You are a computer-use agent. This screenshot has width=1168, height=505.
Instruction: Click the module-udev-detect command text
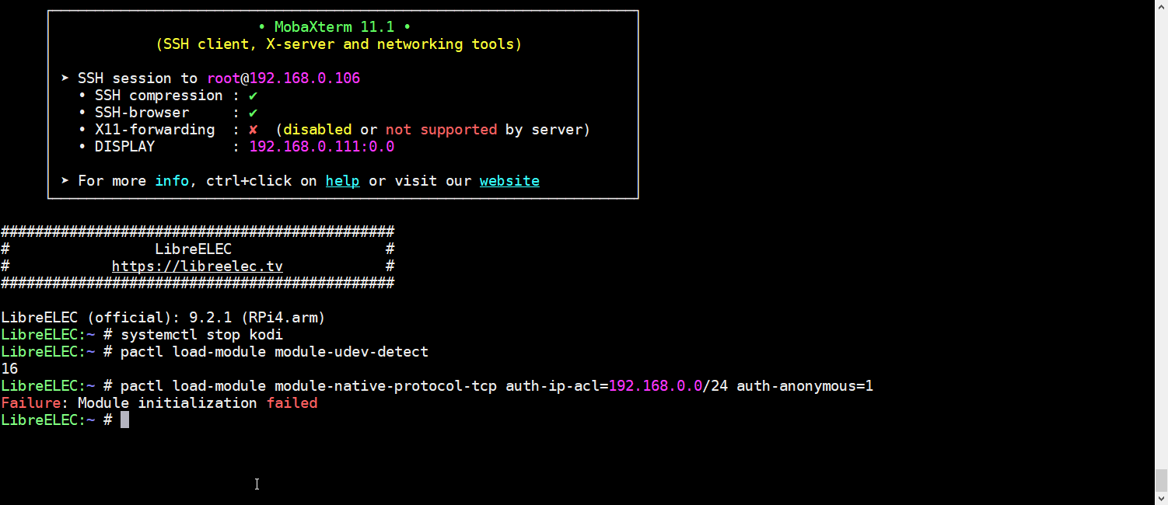351,352
